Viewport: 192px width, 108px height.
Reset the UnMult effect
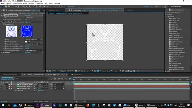coord(28,52)
